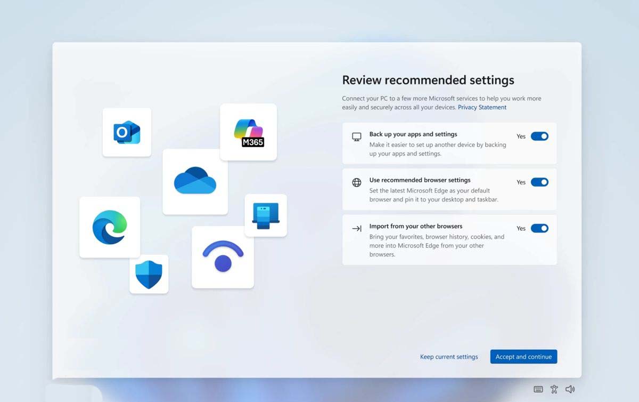The height and width of the screenshot is (402, 639).
Task: Click the Set the latest Microsoft Edge text
Action: [x=434, y=195]
